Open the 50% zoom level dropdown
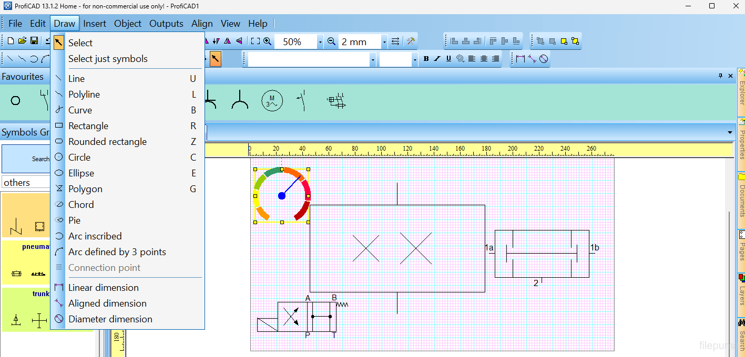 (320, 42)
